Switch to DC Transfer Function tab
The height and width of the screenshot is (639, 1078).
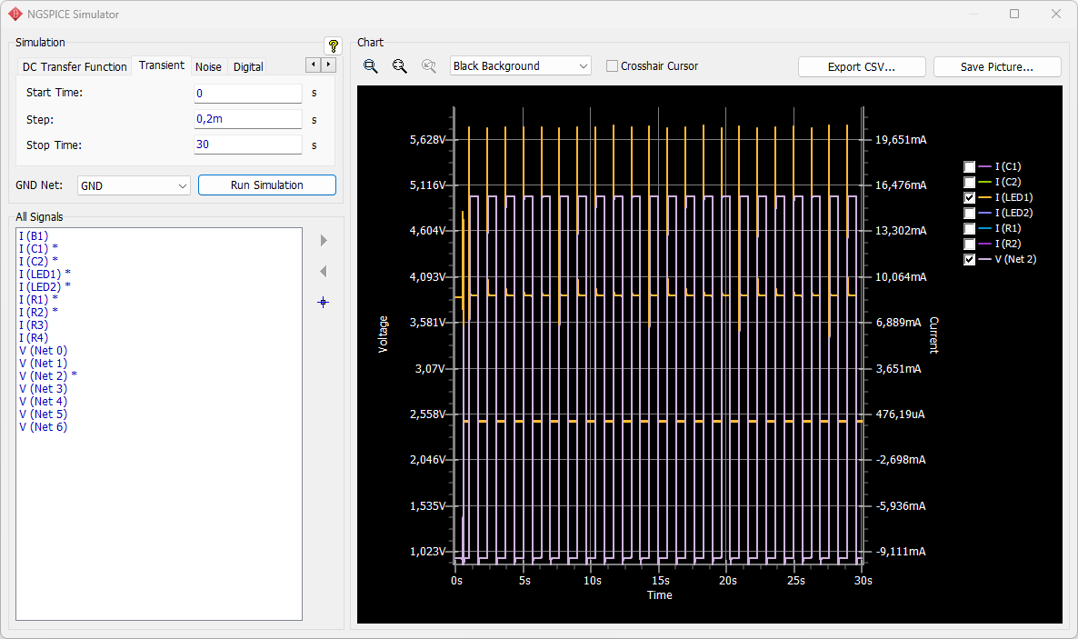coord(75,66)
